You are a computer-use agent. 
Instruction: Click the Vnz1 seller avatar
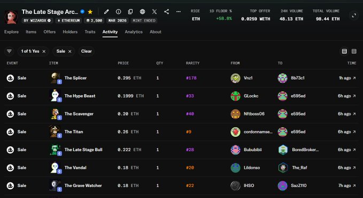click(x=235, y=78)
